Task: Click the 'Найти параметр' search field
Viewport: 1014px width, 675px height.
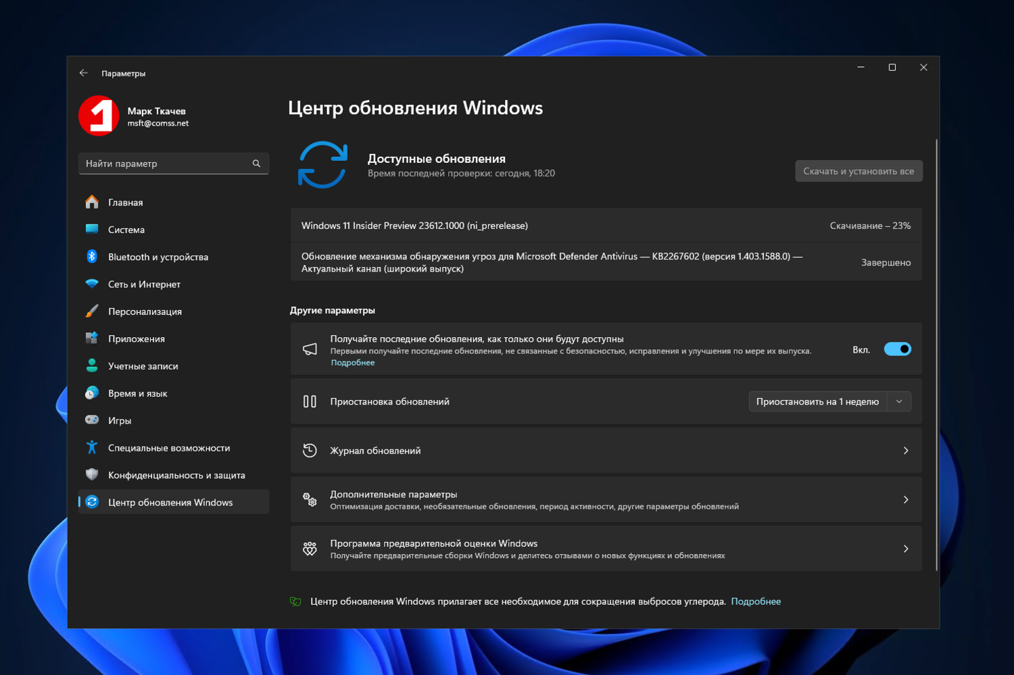Action: click(x=173, y=163)
